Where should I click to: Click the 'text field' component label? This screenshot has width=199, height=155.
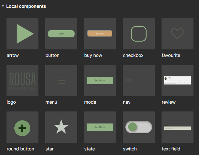pyautogui.click(x=171, y=149)
